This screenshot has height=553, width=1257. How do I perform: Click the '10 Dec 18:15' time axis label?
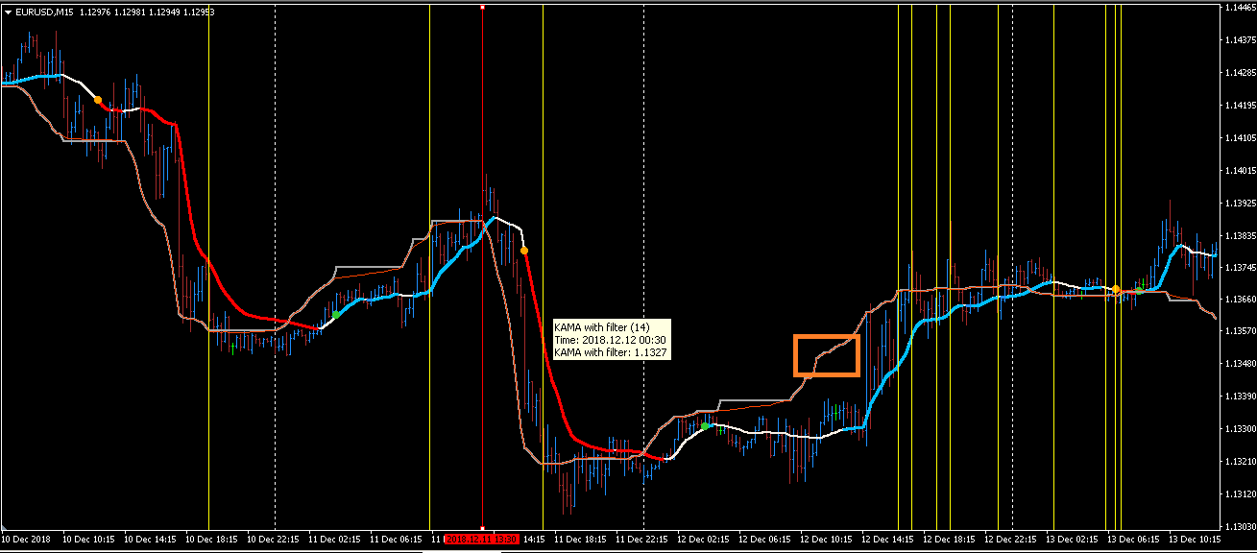tap(212, 540)
